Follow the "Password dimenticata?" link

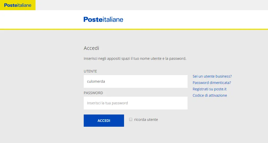pyautogui.click(x=212, y=82)
